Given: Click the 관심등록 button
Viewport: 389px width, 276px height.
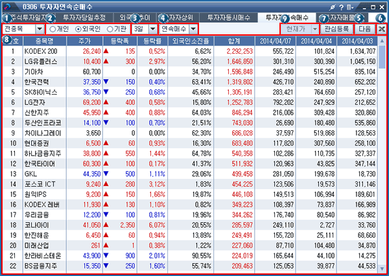Looking at the screenshot, I should point(336,29).
